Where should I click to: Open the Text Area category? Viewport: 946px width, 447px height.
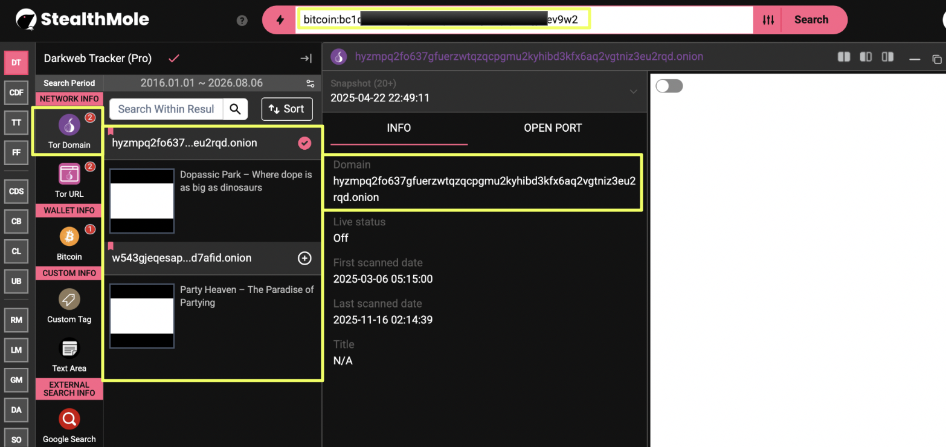point(69,355)
